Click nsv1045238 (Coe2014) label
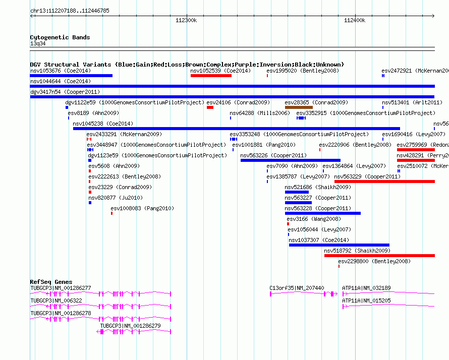Viewport: 449px width, 360px height. tap(103, 124)
